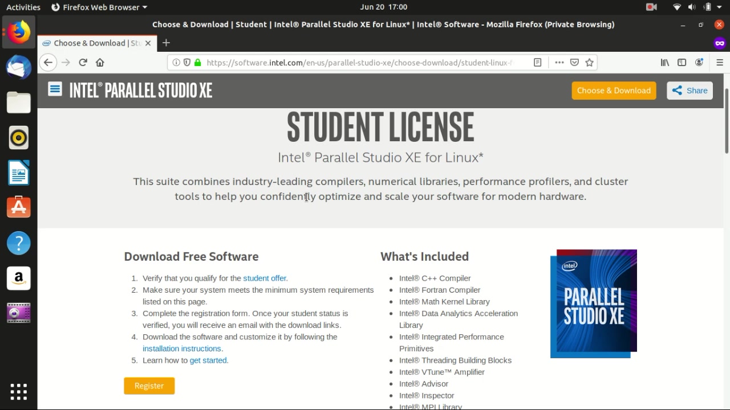This screenshot has width=730, height=410.
Task: Open page actions three-dot menu
Action: pos(559,63)
